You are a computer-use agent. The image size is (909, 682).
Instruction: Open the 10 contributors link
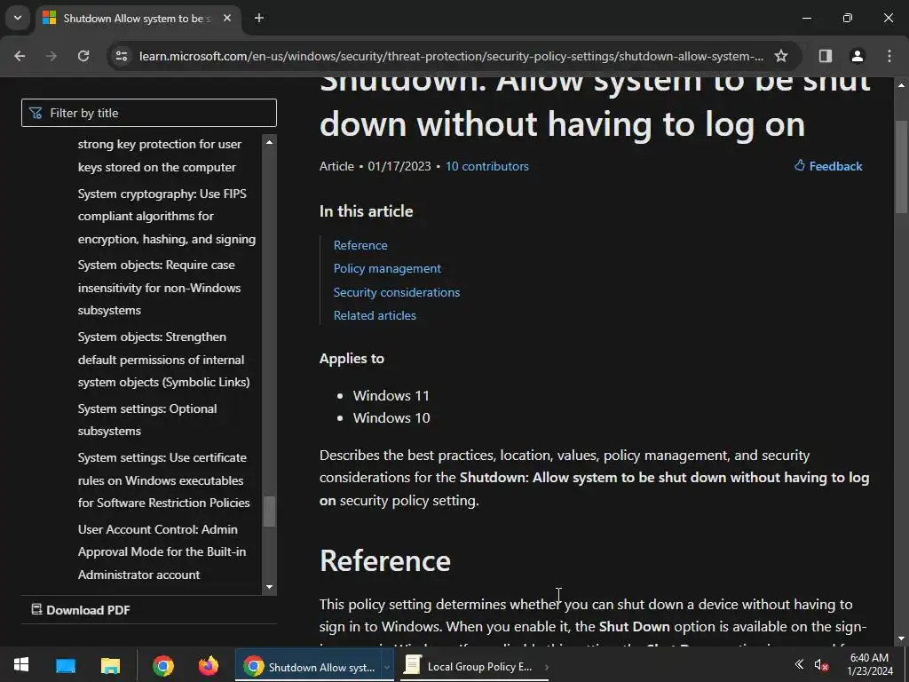(487, 166)
